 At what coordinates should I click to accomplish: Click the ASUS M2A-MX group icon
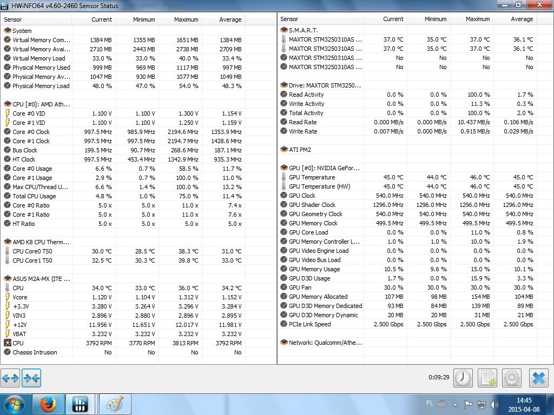tap(8, 278)
